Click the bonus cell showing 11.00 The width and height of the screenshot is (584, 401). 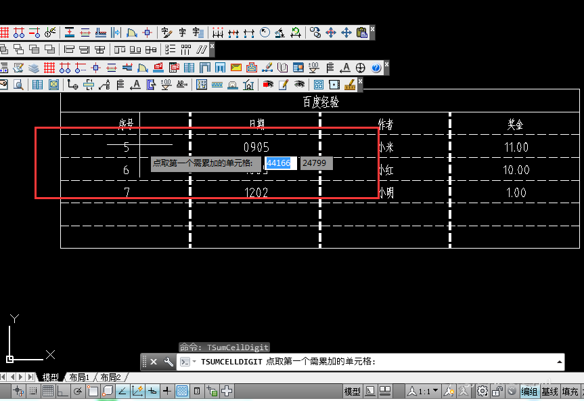pos(516,147)
